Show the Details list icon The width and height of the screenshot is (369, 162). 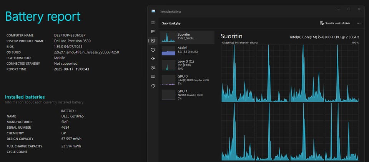tap(153, 77)
